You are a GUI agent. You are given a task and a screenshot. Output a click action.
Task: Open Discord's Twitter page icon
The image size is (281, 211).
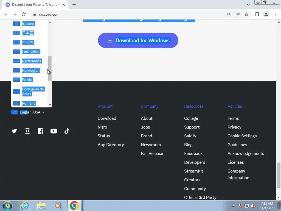(x=14, y=131)
